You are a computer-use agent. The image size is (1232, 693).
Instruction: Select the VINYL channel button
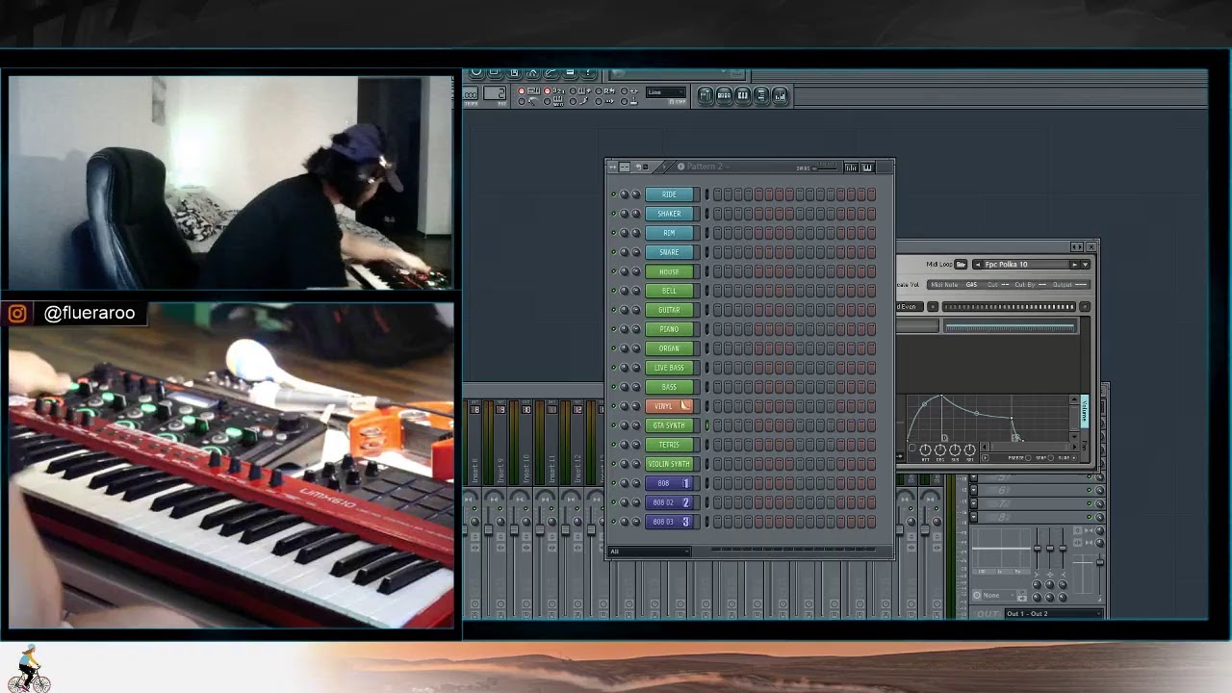click(669, 406)
